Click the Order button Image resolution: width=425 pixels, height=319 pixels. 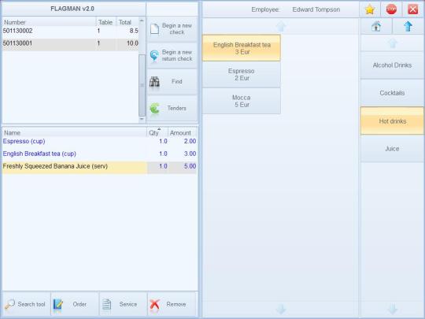tap(75, 304)
